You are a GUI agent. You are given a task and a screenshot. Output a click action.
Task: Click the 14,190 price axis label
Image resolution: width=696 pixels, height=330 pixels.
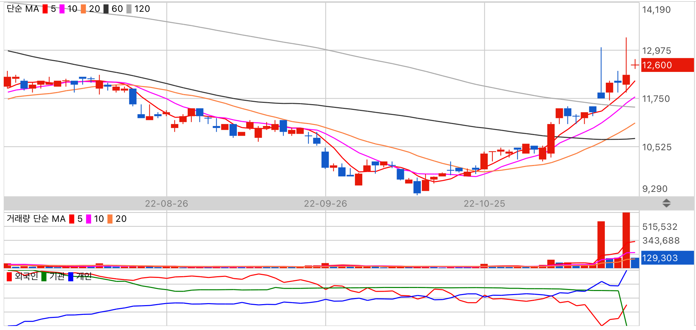point(656,10)
